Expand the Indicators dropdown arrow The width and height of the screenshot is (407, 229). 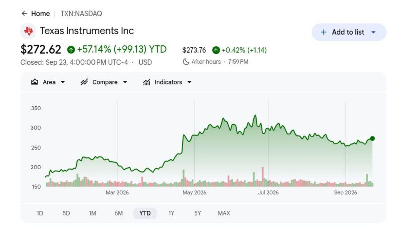point(189,82)
